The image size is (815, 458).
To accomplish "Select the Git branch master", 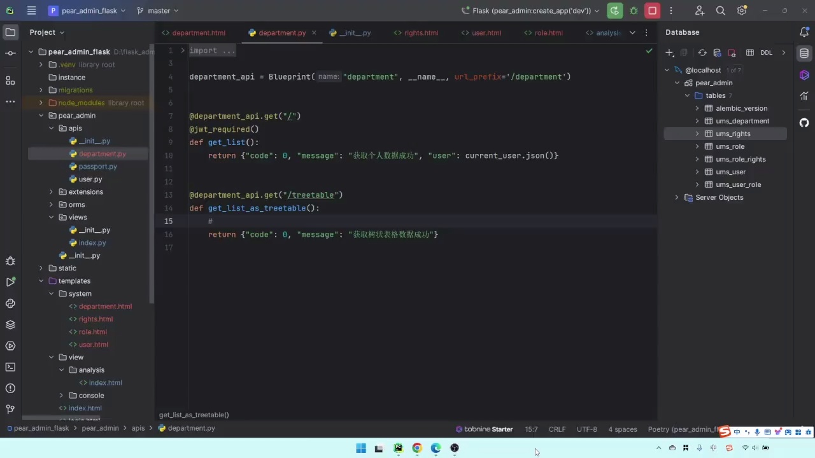I will tap(158, 11).
